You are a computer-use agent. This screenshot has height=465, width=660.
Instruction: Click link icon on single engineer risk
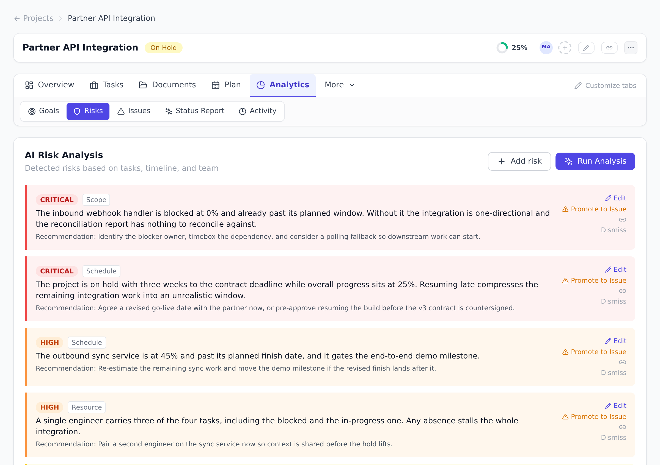622,427
